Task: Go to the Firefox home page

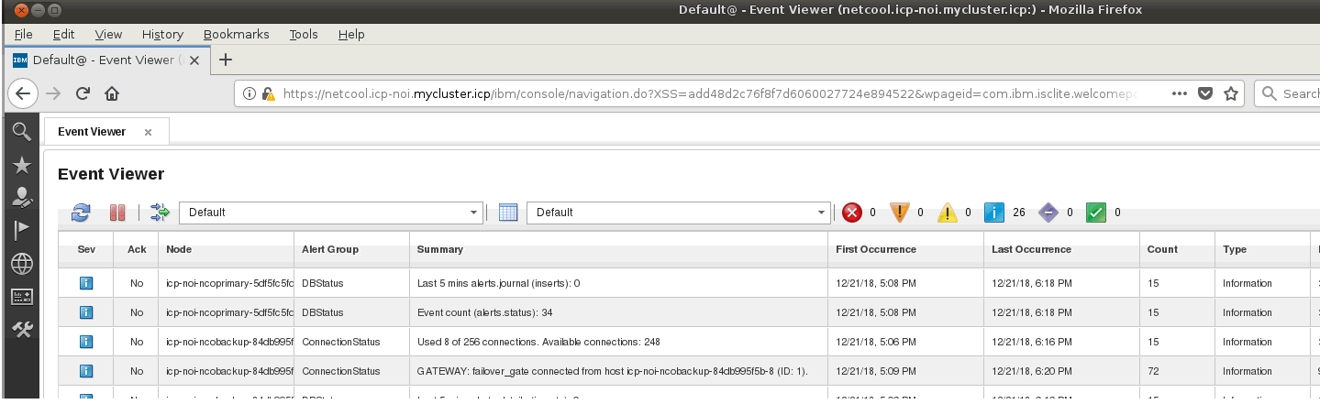Action: tap(112, 93)
